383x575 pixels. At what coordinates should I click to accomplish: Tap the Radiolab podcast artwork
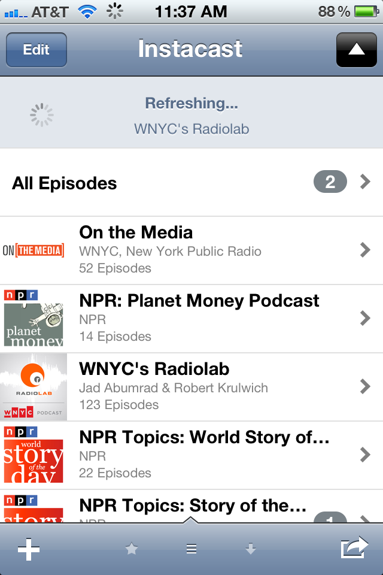coord(34,387)
